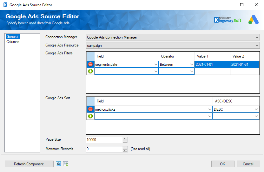Confirm with the OK button

tap(222, 164)
